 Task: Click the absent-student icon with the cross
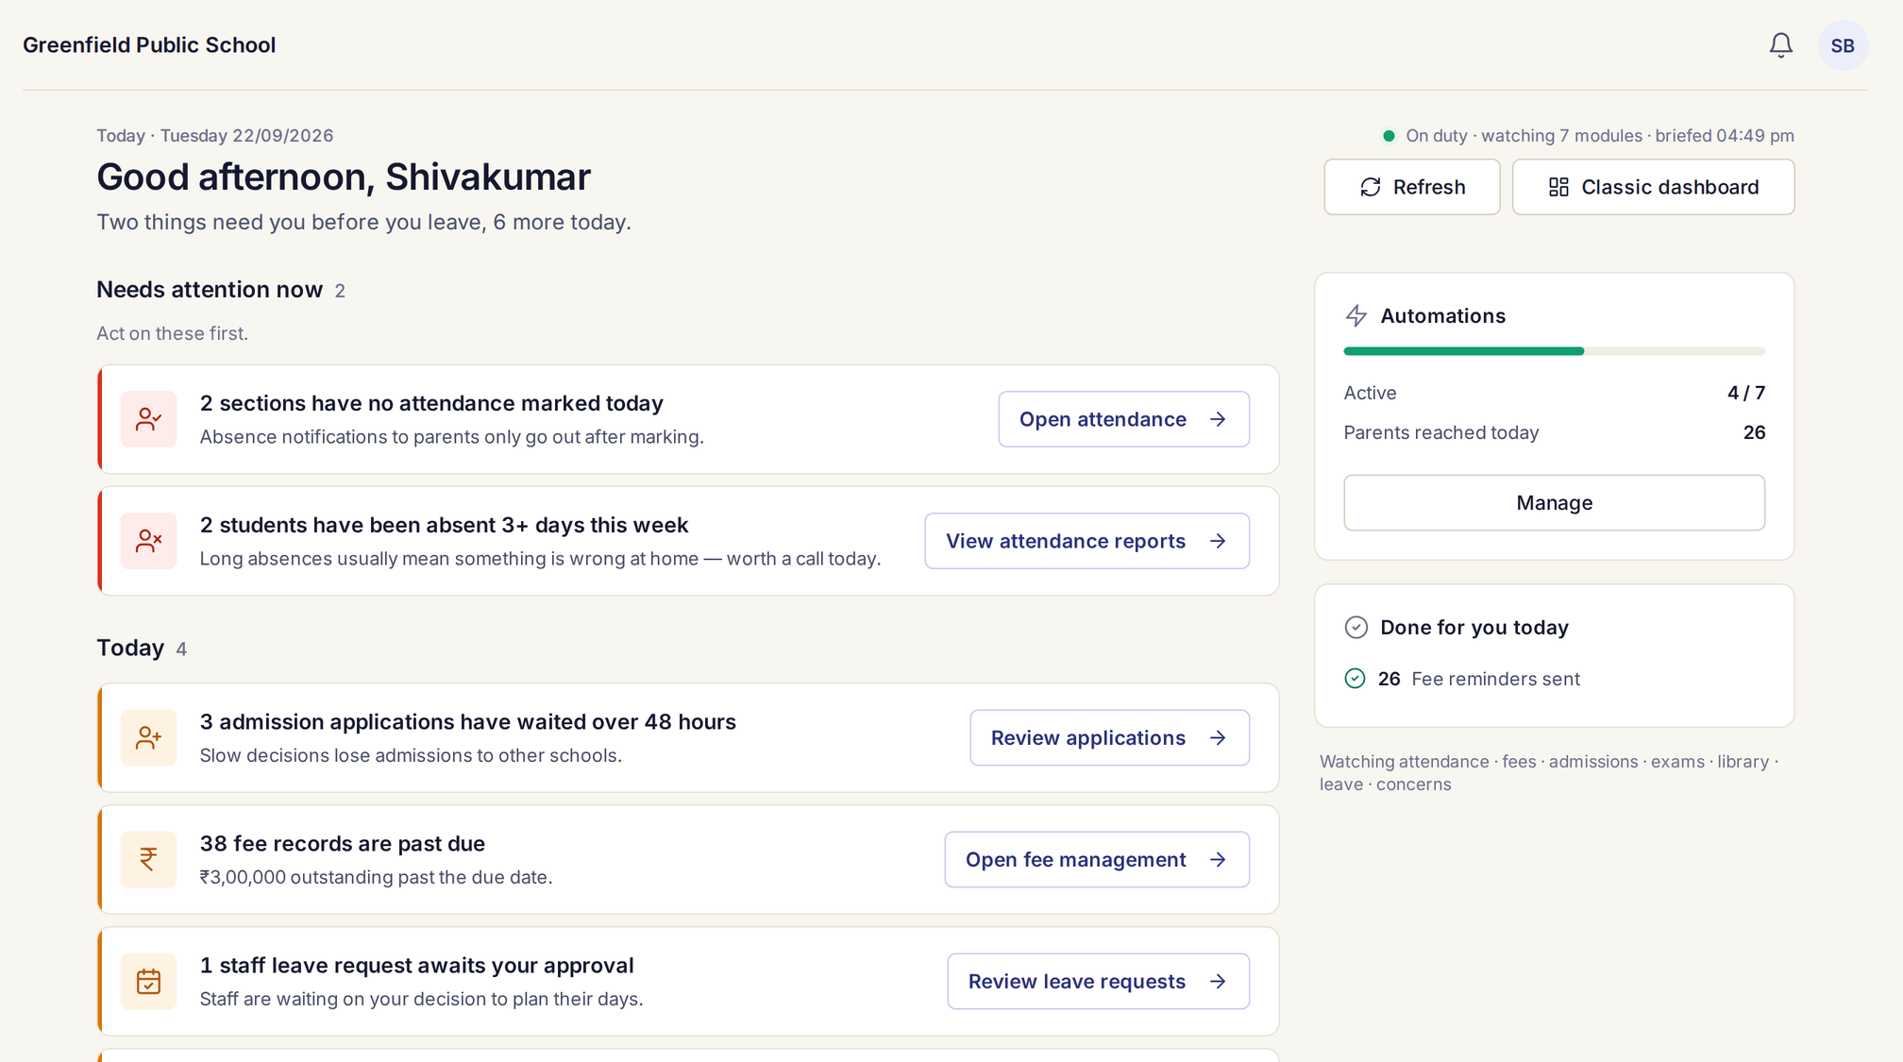coord(148,541)
